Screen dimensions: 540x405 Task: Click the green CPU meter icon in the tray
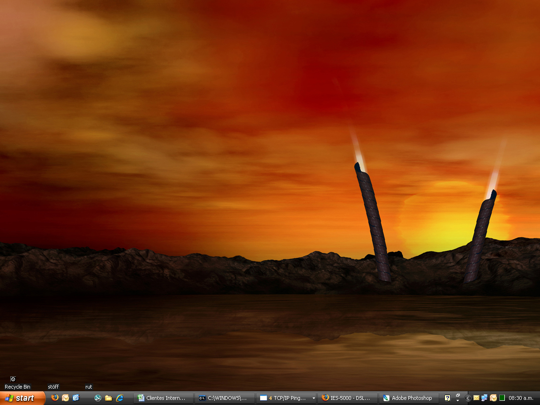pyautogui.click(x=502, y=398)
